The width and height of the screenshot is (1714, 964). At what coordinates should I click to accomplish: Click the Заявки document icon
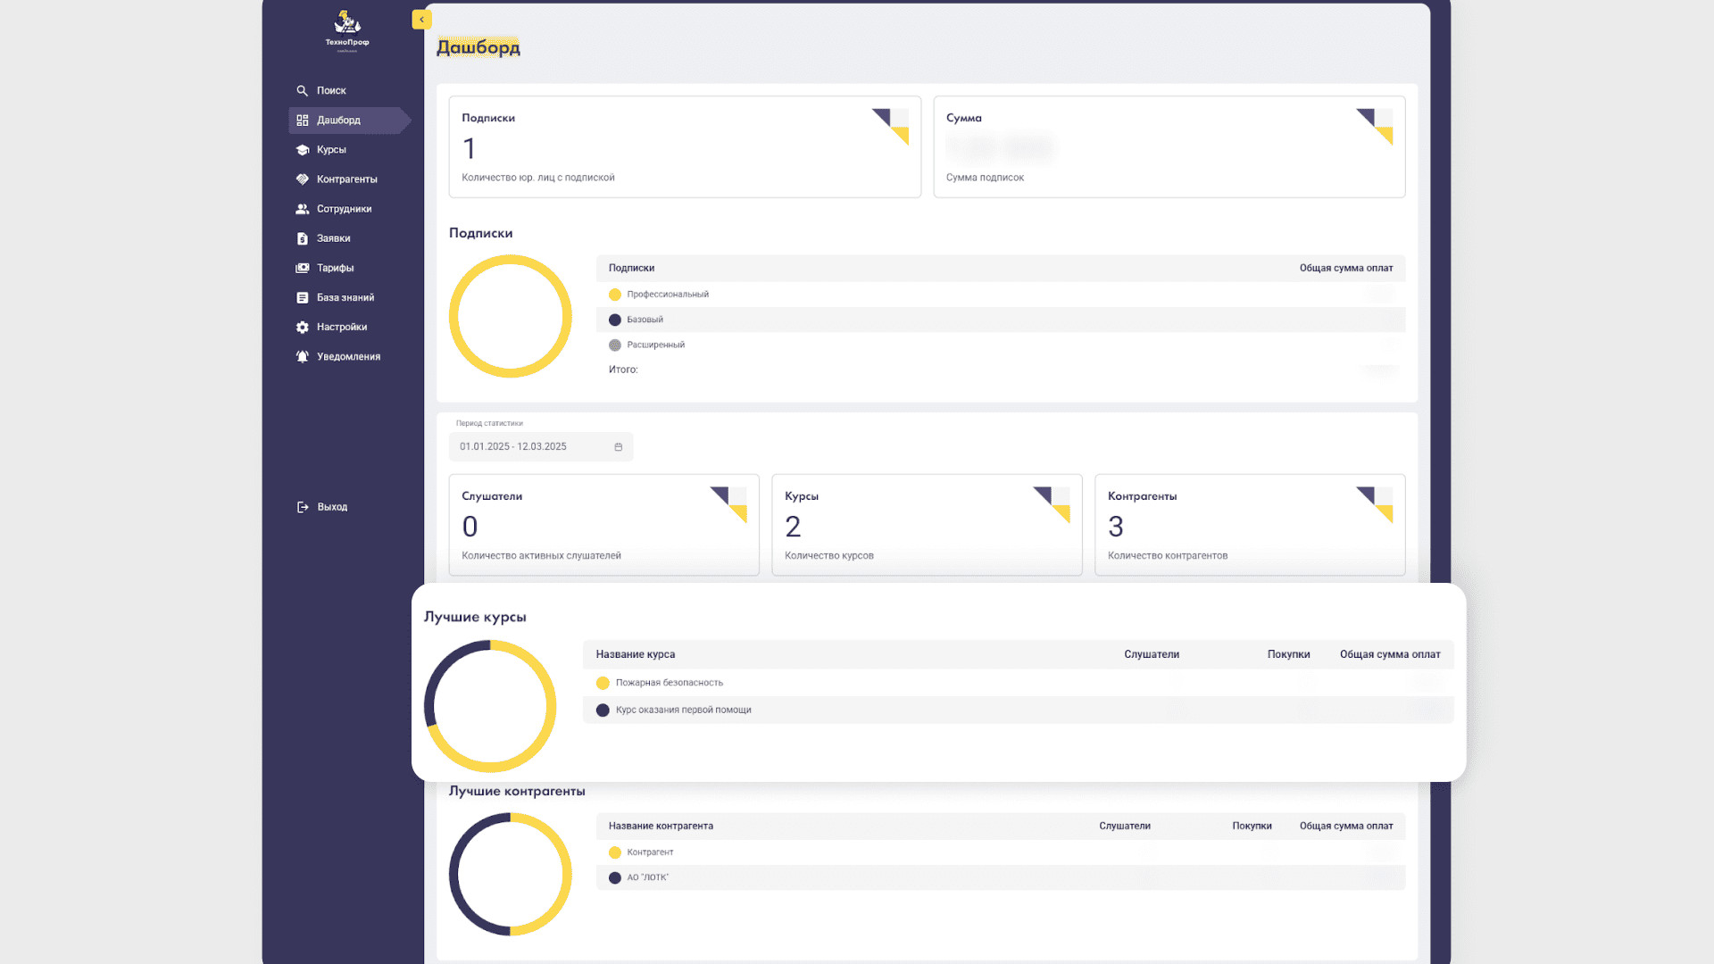302,238
